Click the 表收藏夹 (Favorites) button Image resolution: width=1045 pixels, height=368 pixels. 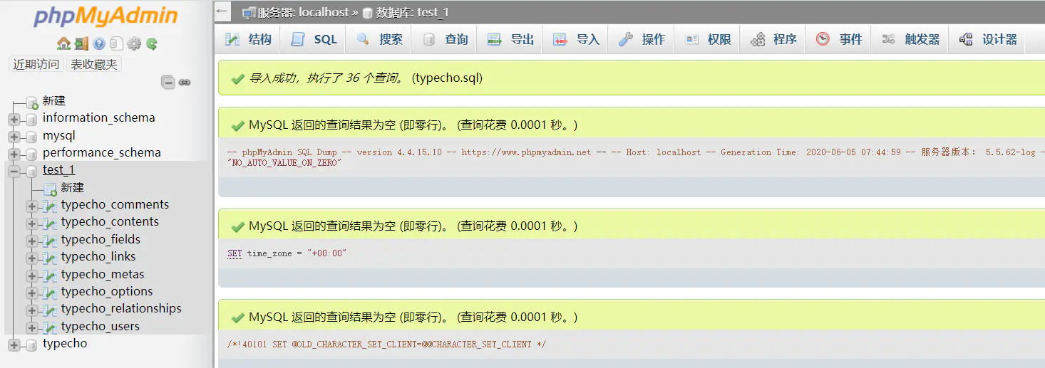[94, 64]
